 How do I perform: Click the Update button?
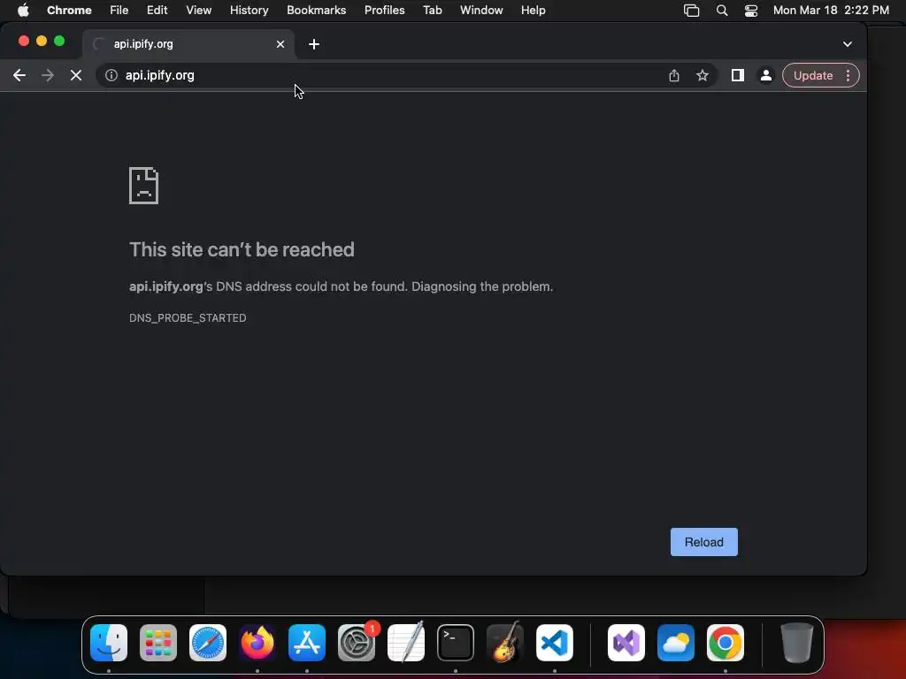click(813, 76)
